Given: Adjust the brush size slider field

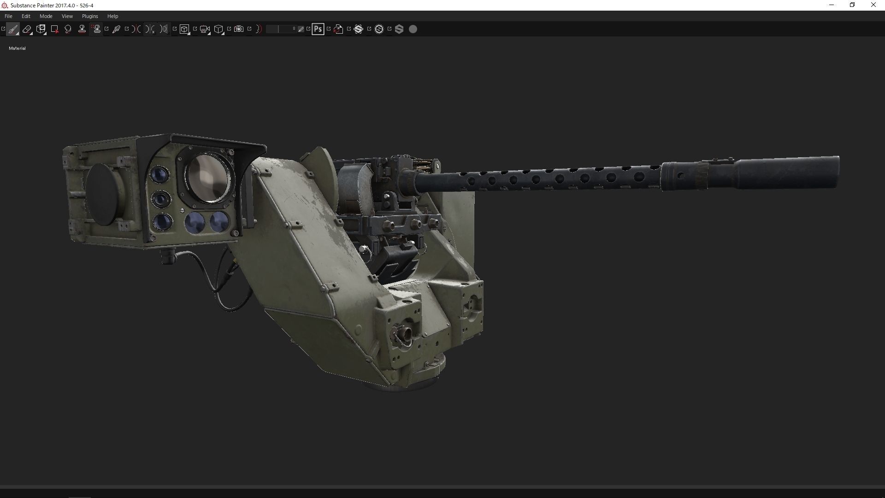Looking at the screenshot, I should (281, 29).
